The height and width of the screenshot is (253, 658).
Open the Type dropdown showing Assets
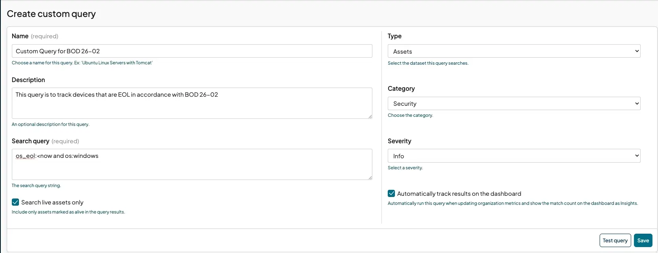tap(514, 51)
